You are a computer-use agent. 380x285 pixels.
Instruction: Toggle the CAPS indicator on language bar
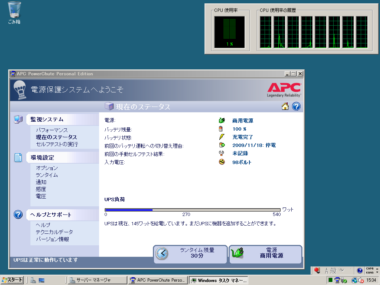[370, 269]
